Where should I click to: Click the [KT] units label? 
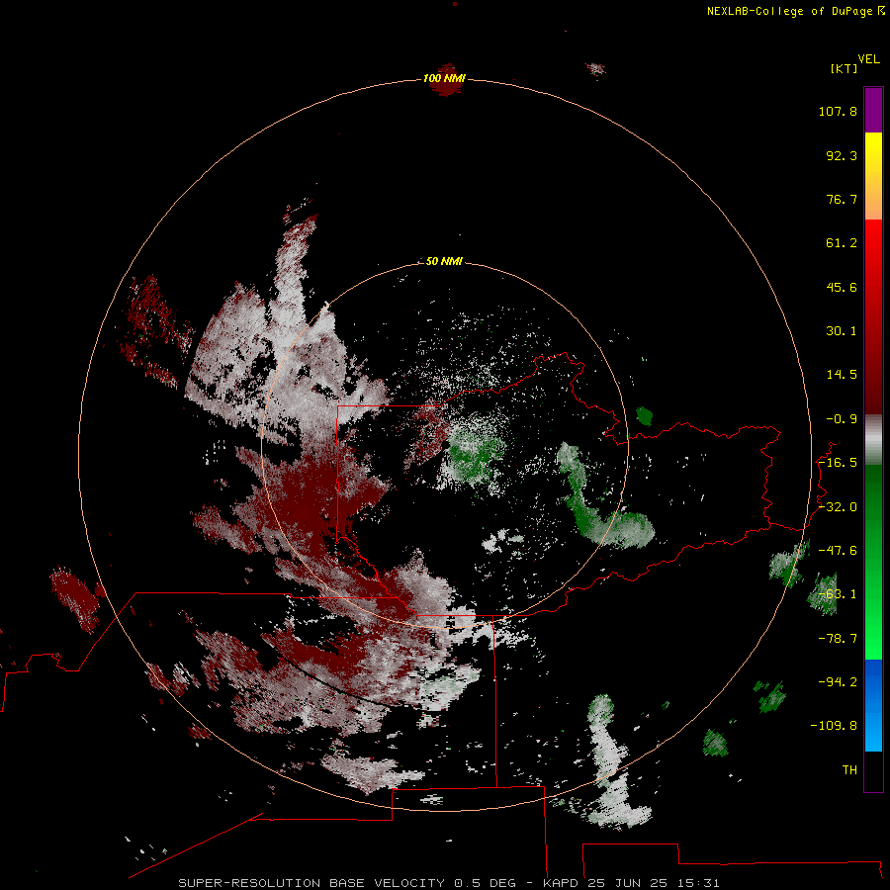pos(845,68)
